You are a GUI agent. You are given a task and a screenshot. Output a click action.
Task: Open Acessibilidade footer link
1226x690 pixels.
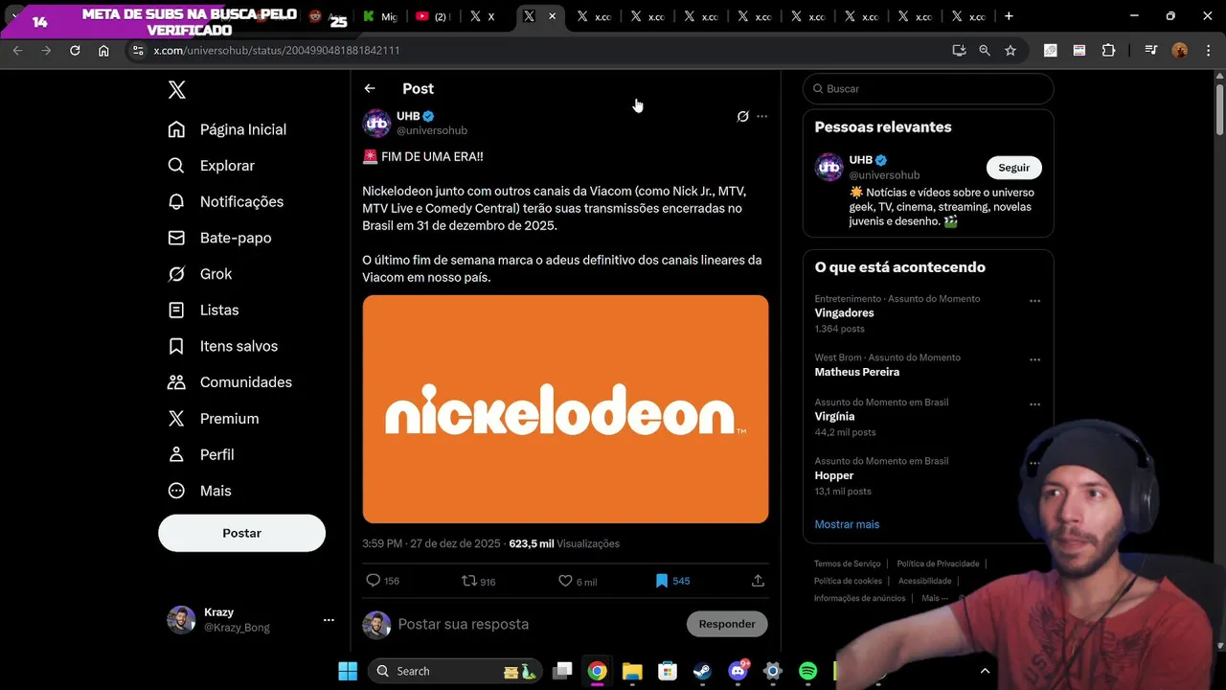click(x=924, y=581)
